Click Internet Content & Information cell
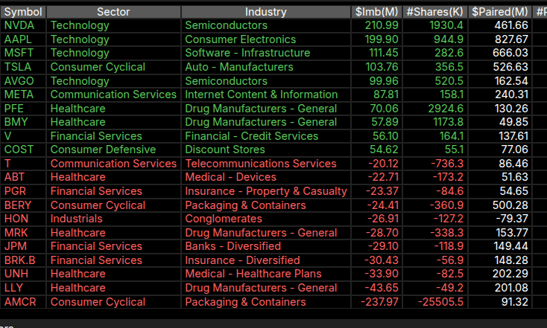Viewport: 547px width, 328px height. tap(266, 94)
